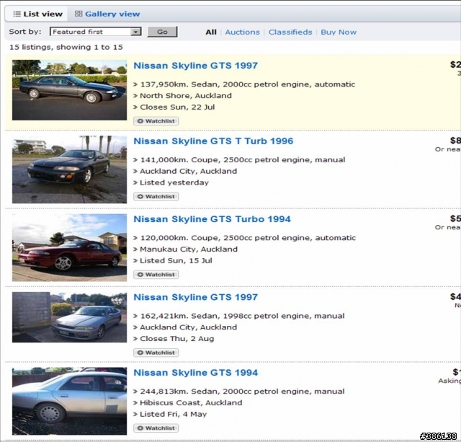This screenshot has width=461, height=442.
Task: Switch to List view tab
Action: click(x=37, y=14)
